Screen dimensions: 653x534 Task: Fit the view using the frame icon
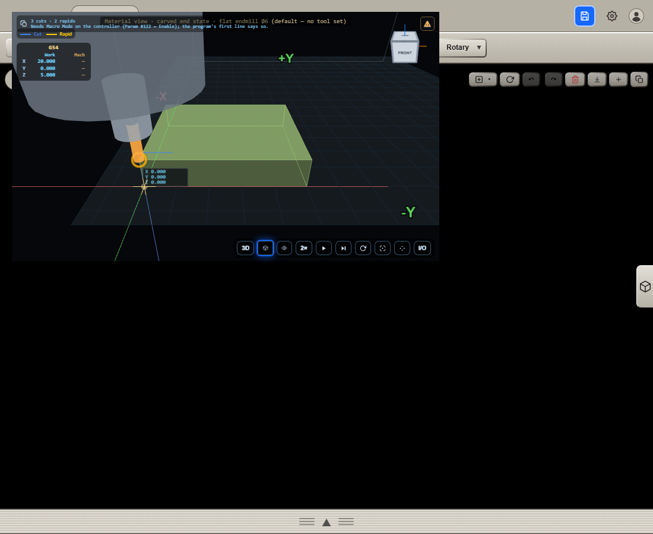coord(383,248)
